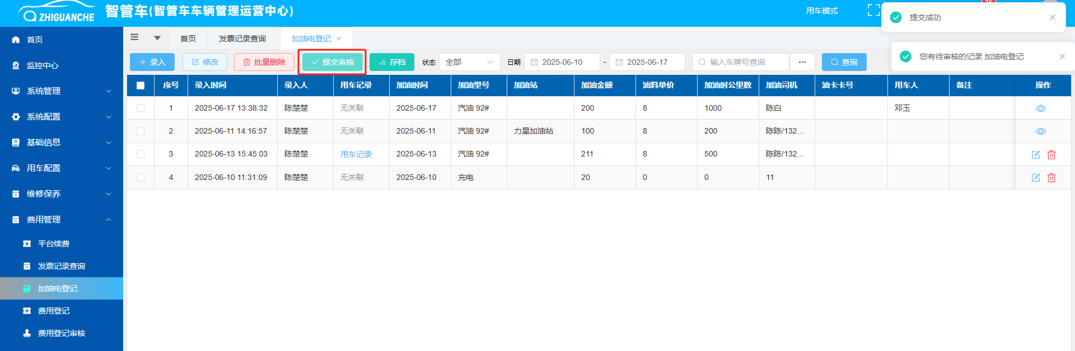
Task: Close the 加油电登记 tab with its X
Action: pyautogui.click(x=339, y=39)
